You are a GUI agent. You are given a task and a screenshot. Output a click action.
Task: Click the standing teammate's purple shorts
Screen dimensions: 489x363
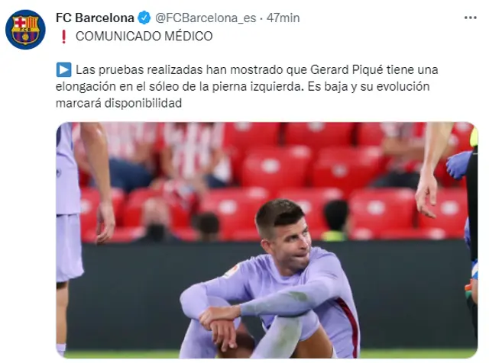69,248
